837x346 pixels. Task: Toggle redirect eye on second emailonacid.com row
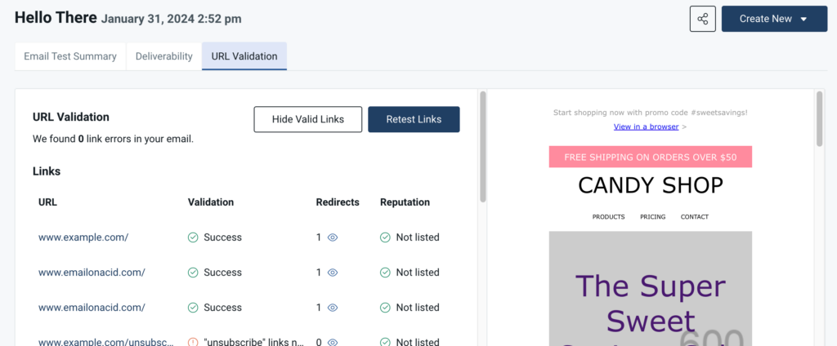point(333,308)
